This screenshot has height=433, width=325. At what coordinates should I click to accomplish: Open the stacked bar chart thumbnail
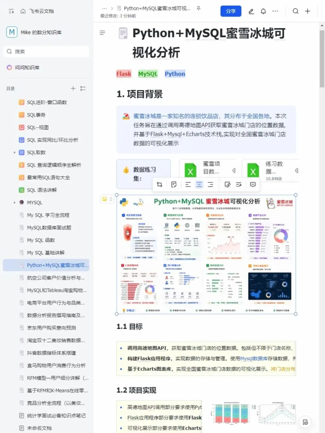tap(231, 414)
